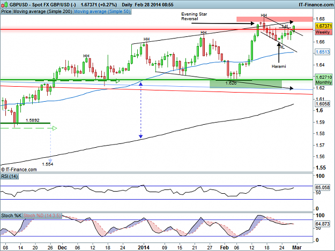Click the green shaded support zone rectangle
335x251 pixels.
245,84
